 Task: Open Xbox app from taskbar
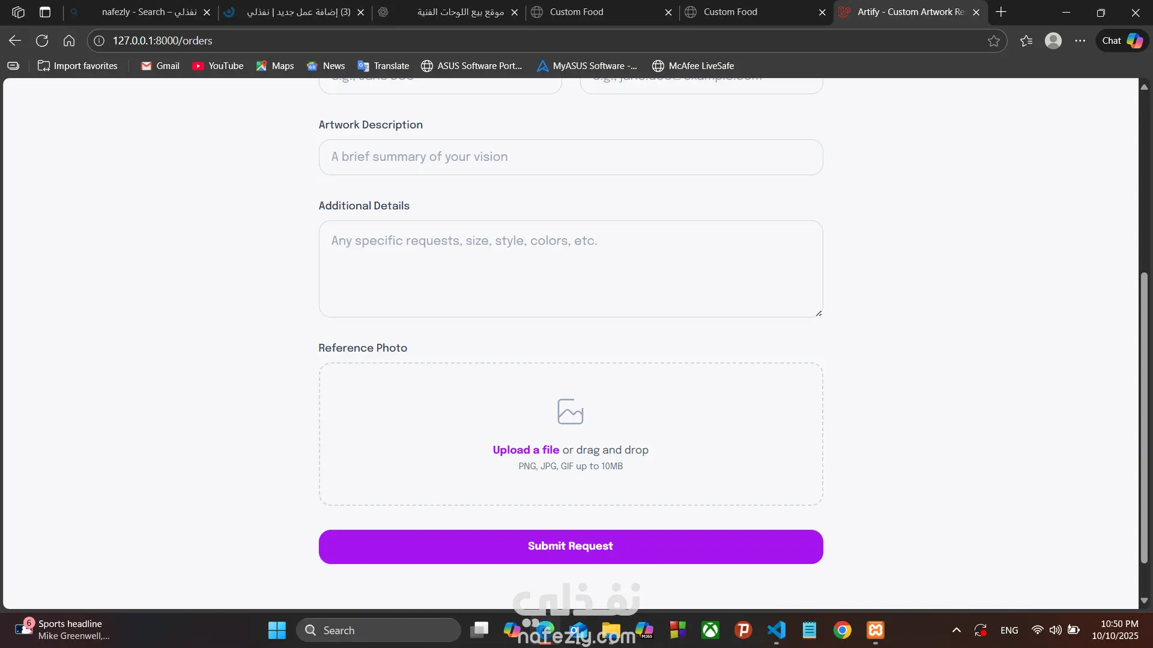pyautogui.click(x=710, y=630)
